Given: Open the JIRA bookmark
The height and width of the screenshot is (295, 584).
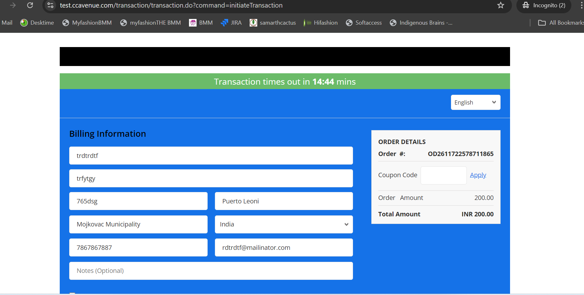Looking at the screenshot, I should 231,23.
